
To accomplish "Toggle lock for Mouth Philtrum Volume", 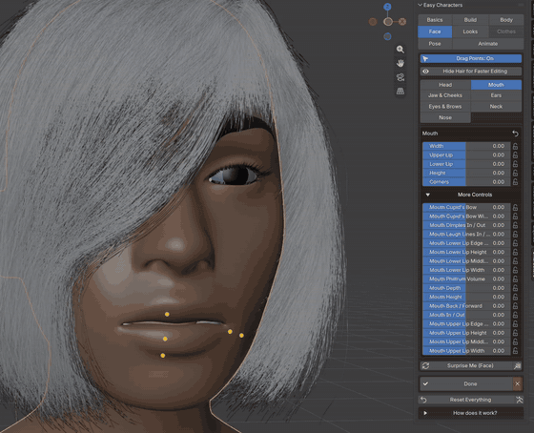I will pyautogui.click(x=515, y=279).
